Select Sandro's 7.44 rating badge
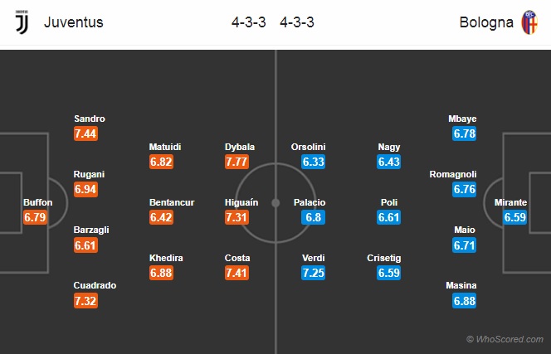Viewport: 551px width, 354px height. [x=85, y=133]
